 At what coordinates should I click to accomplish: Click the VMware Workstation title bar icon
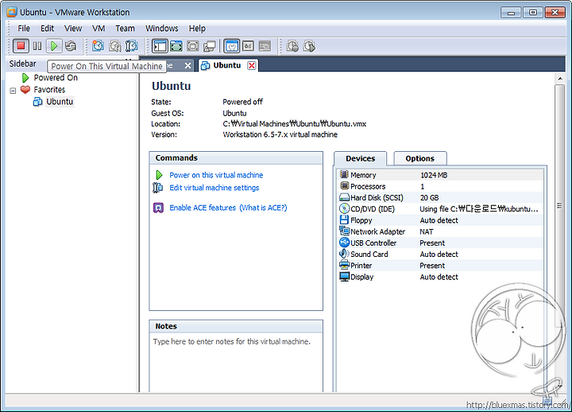click(12, 12)
